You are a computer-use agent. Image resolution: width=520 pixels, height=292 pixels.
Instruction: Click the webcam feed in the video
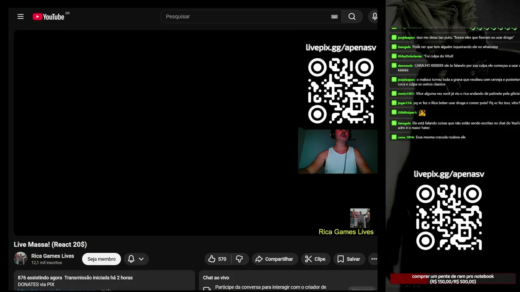click(338, 151)
